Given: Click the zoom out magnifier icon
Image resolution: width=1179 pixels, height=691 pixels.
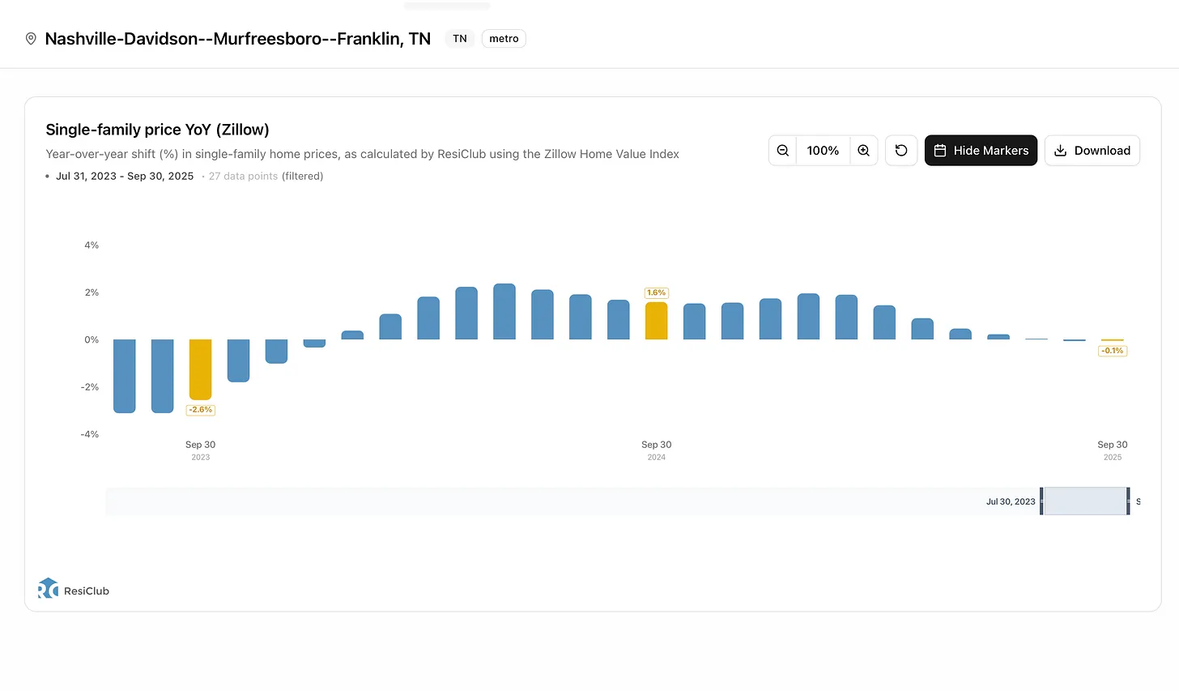Looking at the screenshot, I should pos(782,150).
